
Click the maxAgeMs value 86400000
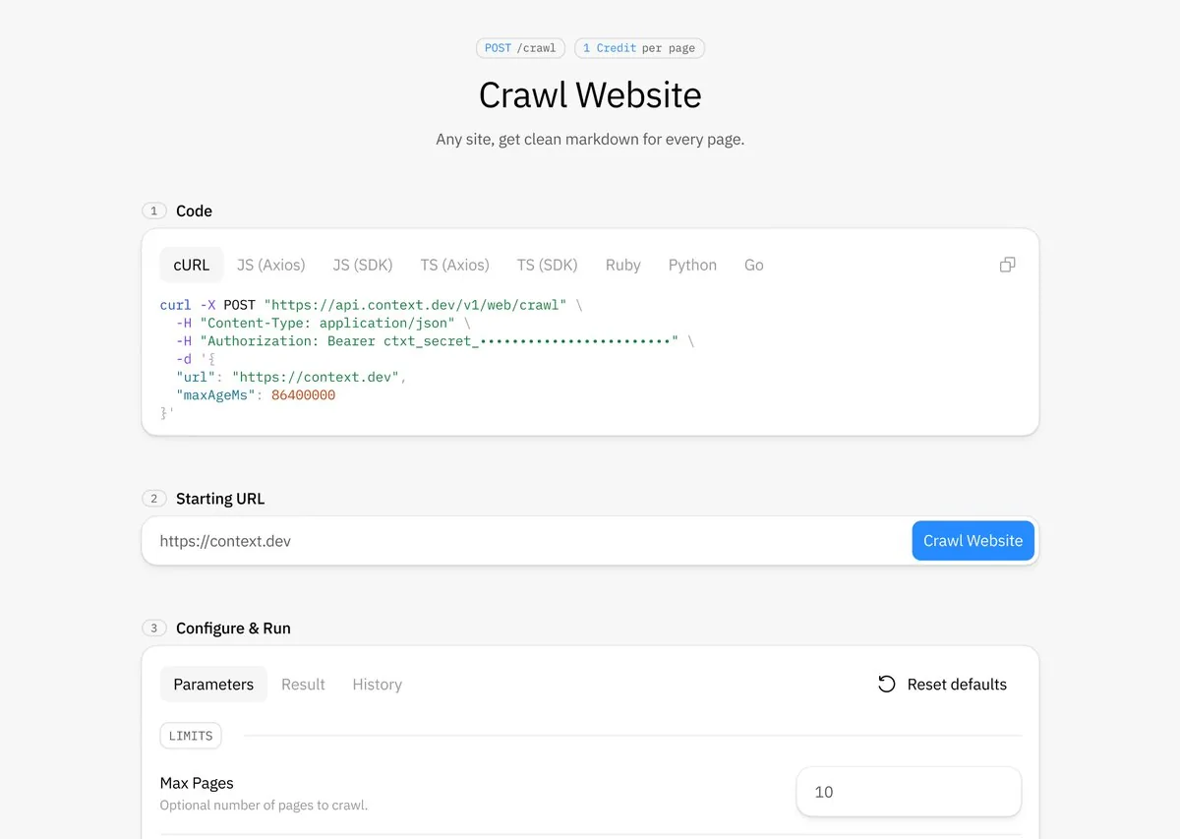[x=303, y=395]
